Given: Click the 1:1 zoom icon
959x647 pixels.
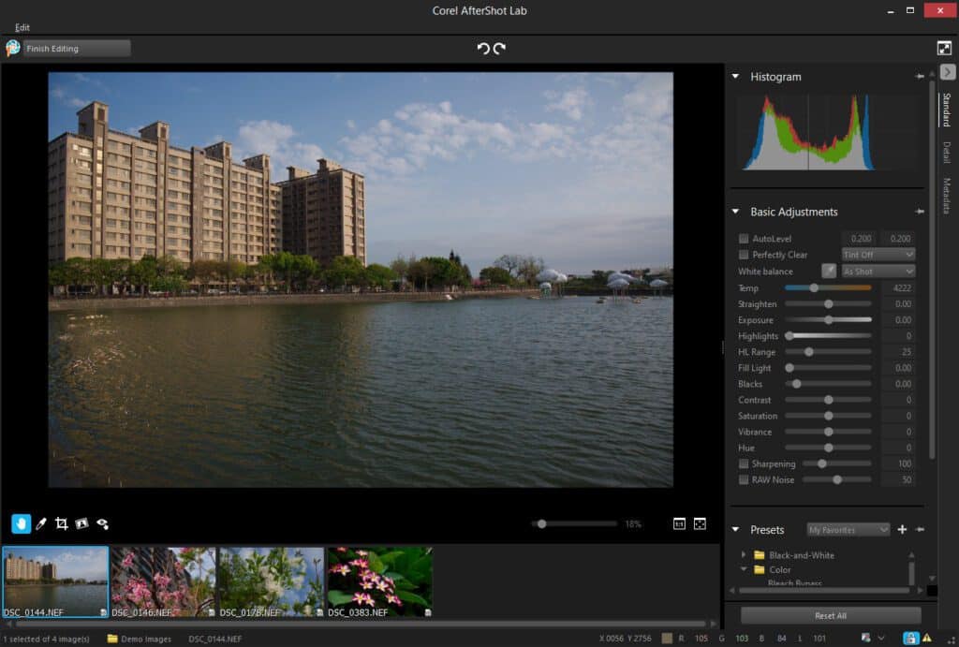Looking at the screenshot, I should [679, 524].
